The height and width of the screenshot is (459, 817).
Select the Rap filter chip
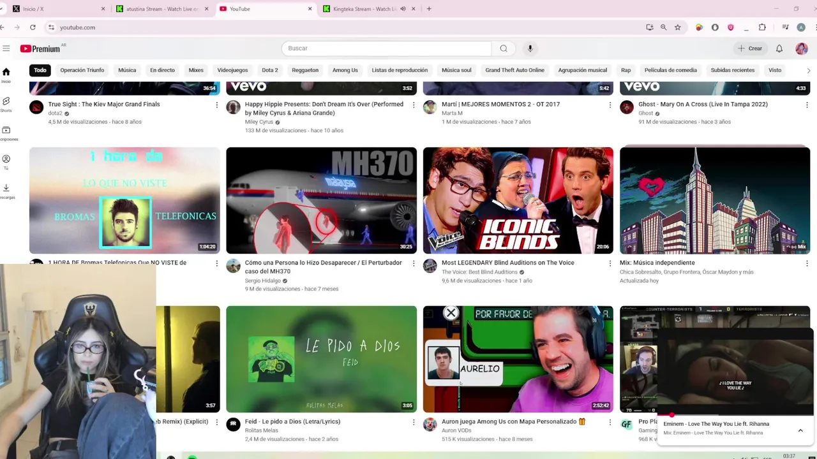point(626,70)
